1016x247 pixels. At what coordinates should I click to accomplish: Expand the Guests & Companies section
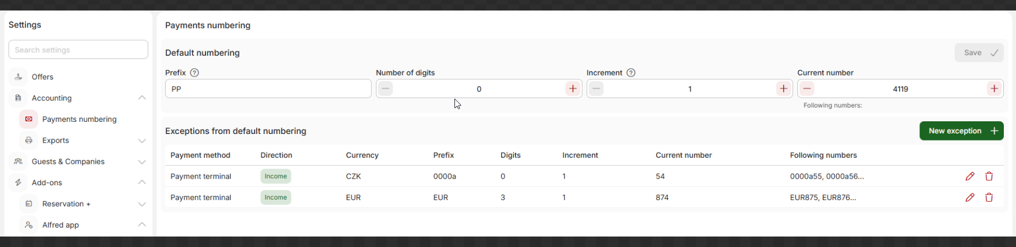tap(142, 162)
